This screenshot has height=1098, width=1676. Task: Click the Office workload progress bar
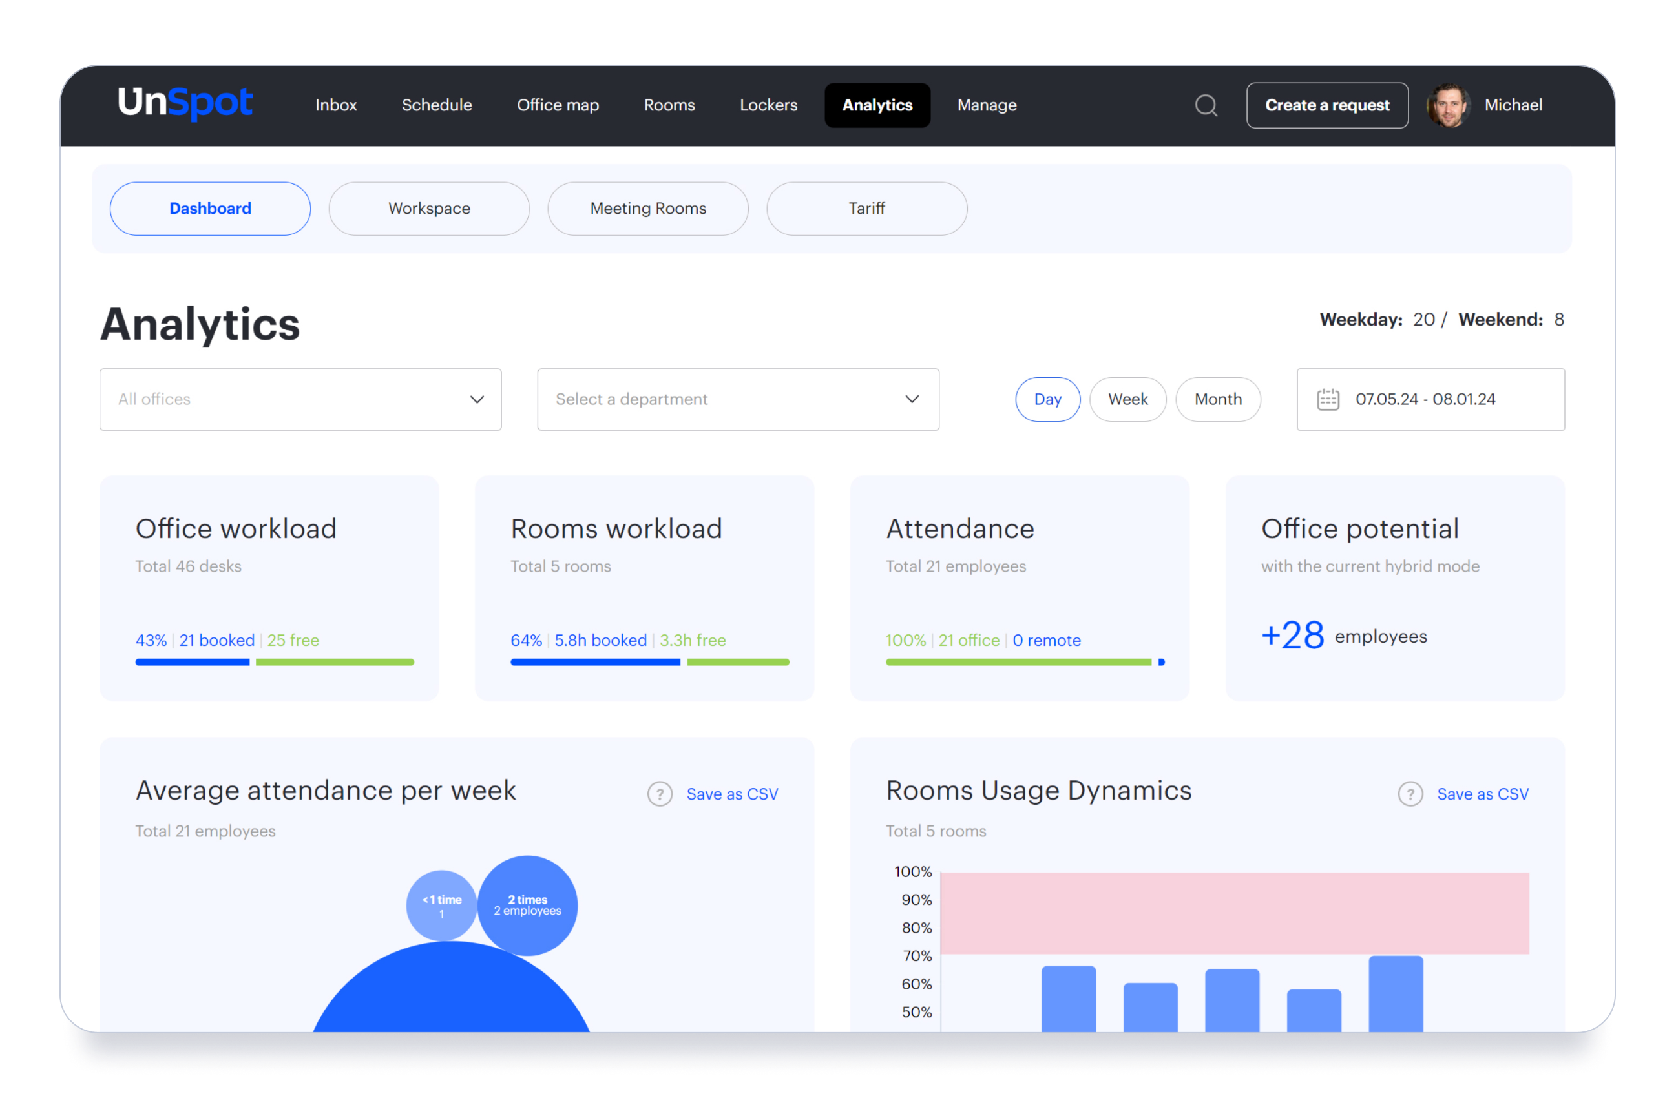(x=274, y=661)
